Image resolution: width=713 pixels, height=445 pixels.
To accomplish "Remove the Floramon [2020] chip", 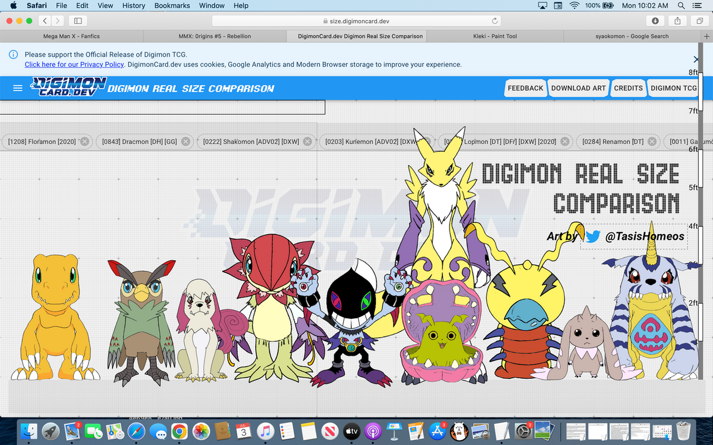I will 85,142.
